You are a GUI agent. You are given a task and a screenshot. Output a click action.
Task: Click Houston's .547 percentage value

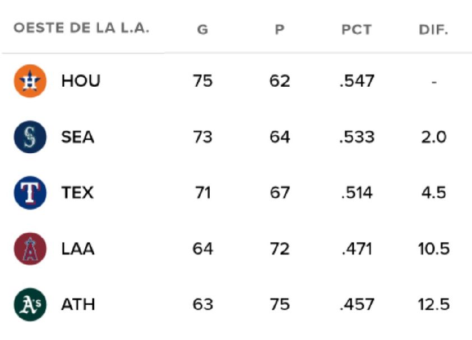[x=357, y=81]
